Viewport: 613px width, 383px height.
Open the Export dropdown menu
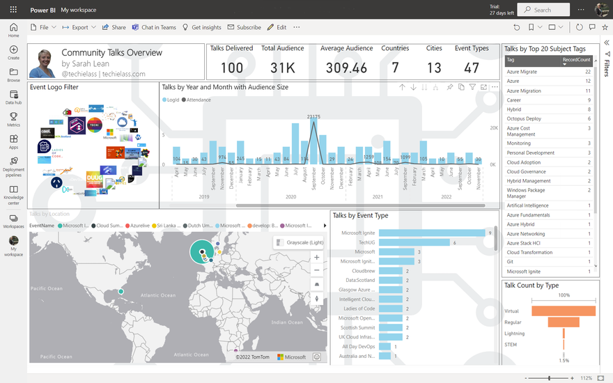click(x=79, y=27)
